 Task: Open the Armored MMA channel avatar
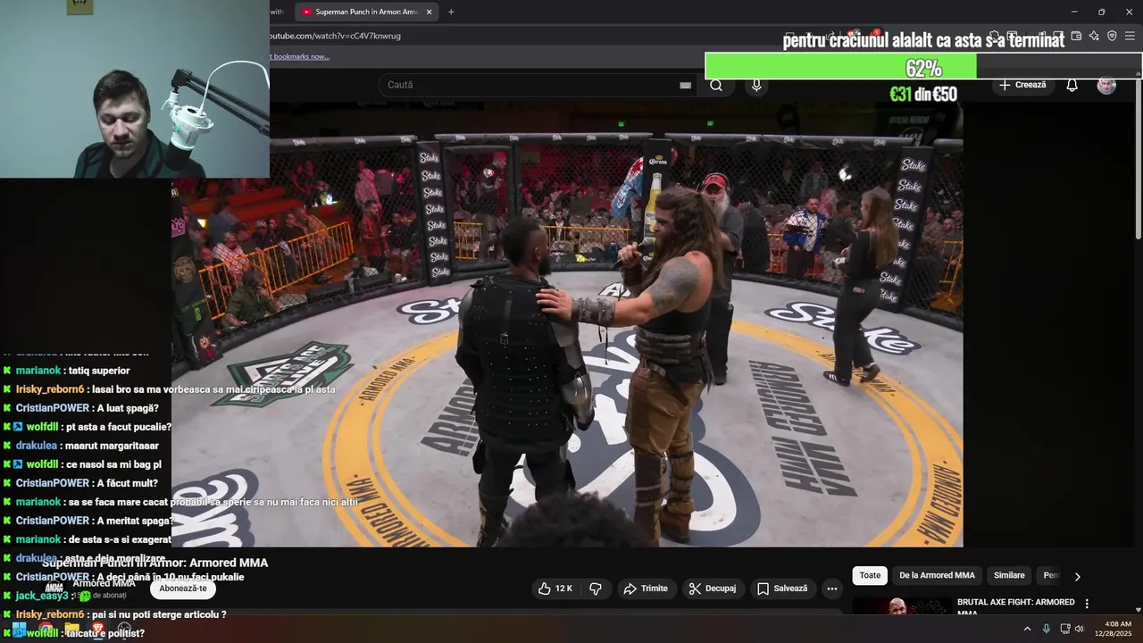(x=54, y=589)
